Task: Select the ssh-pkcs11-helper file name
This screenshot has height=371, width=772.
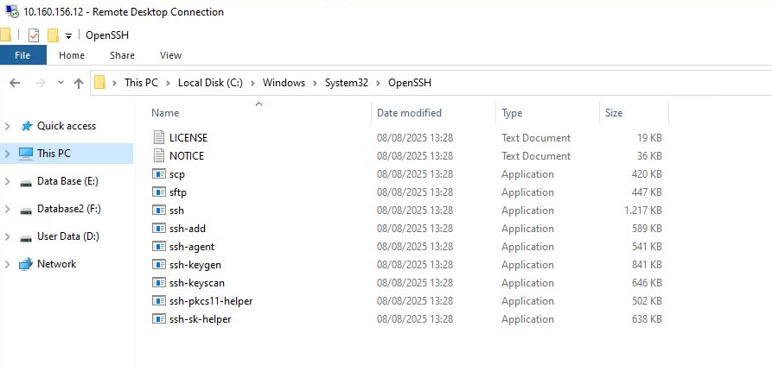Action: point(211,301)
